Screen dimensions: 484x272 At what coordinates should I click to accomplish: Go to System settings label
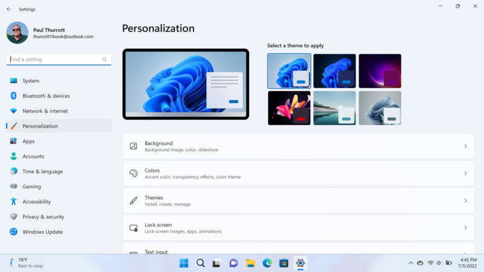pyautogui.click(x=31, y=81)
